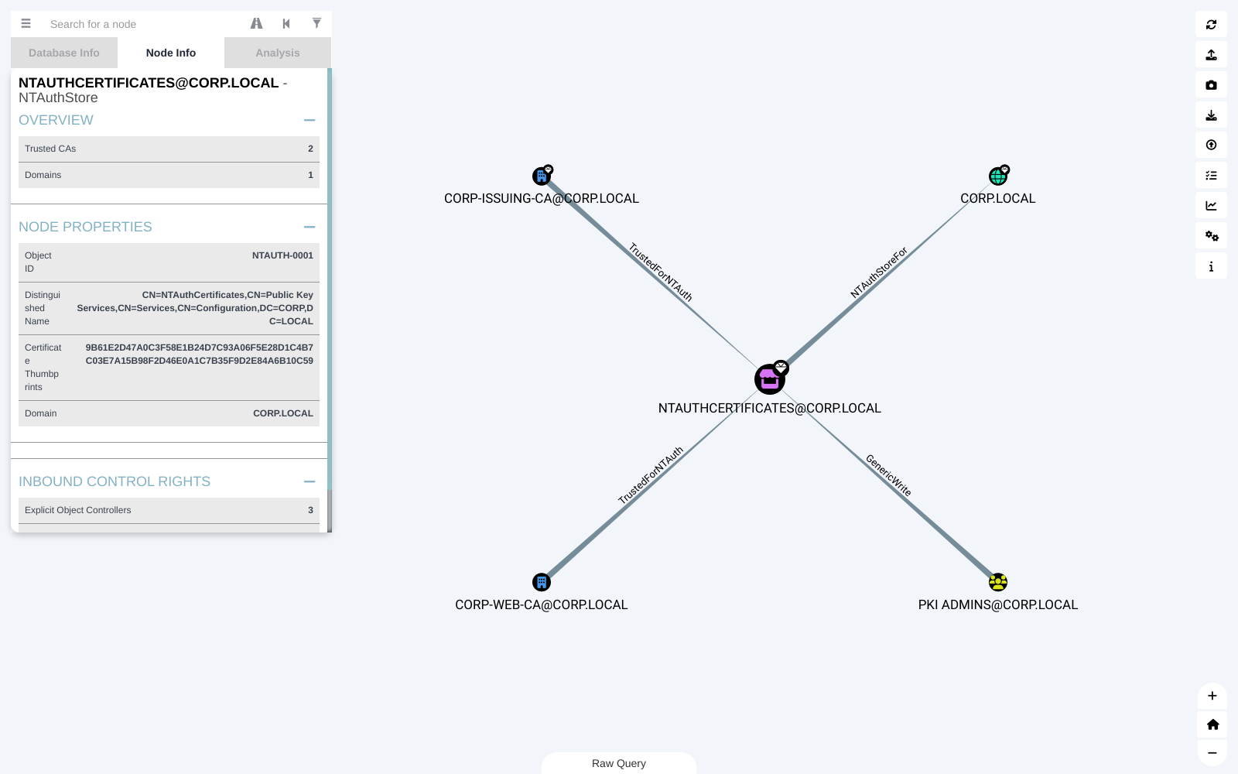Click TrustedForNTAuth label from CORP-ISSUING-CA
1238x774 pixels.
[x=660, y=272]
